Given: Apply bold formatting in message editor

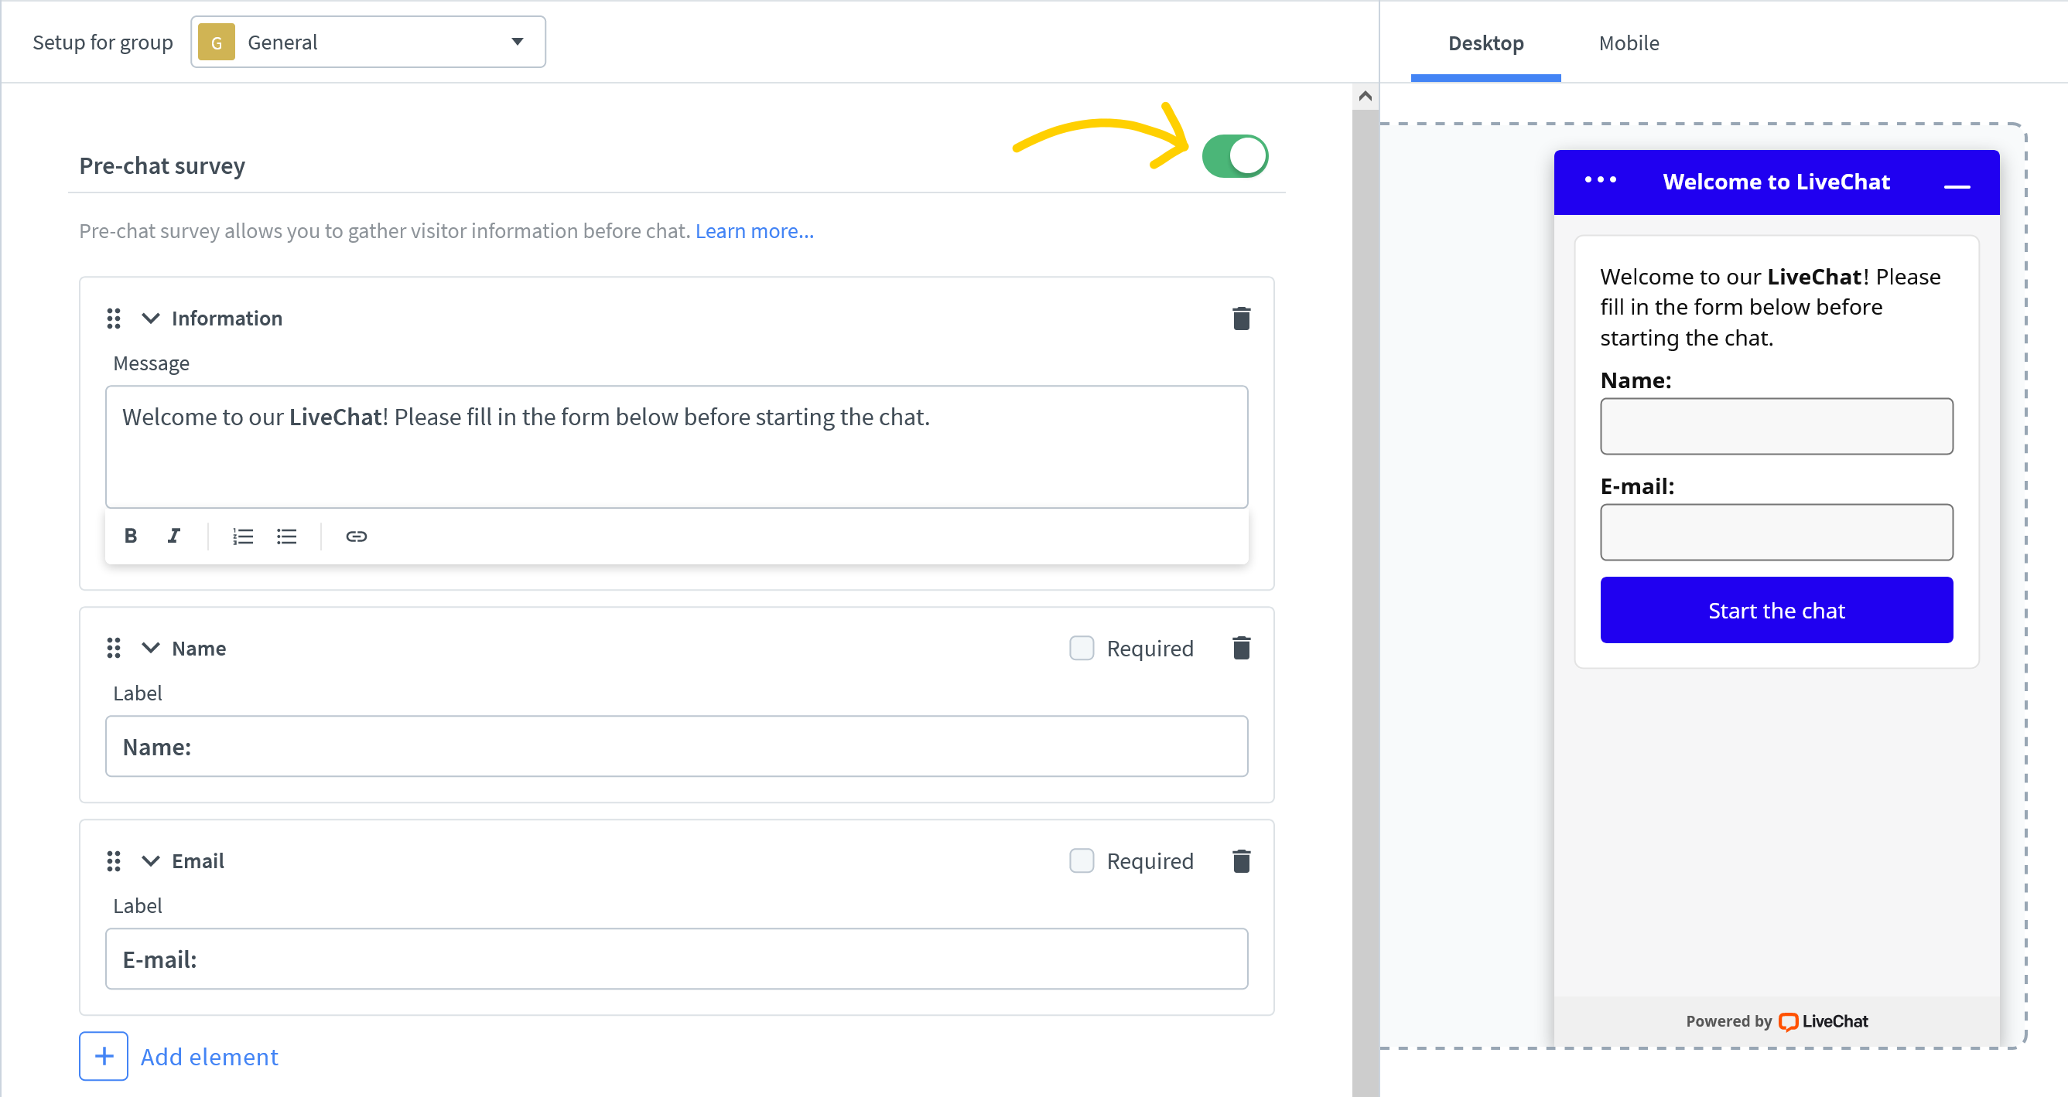Looking at the screenshot, I should 130,536.
